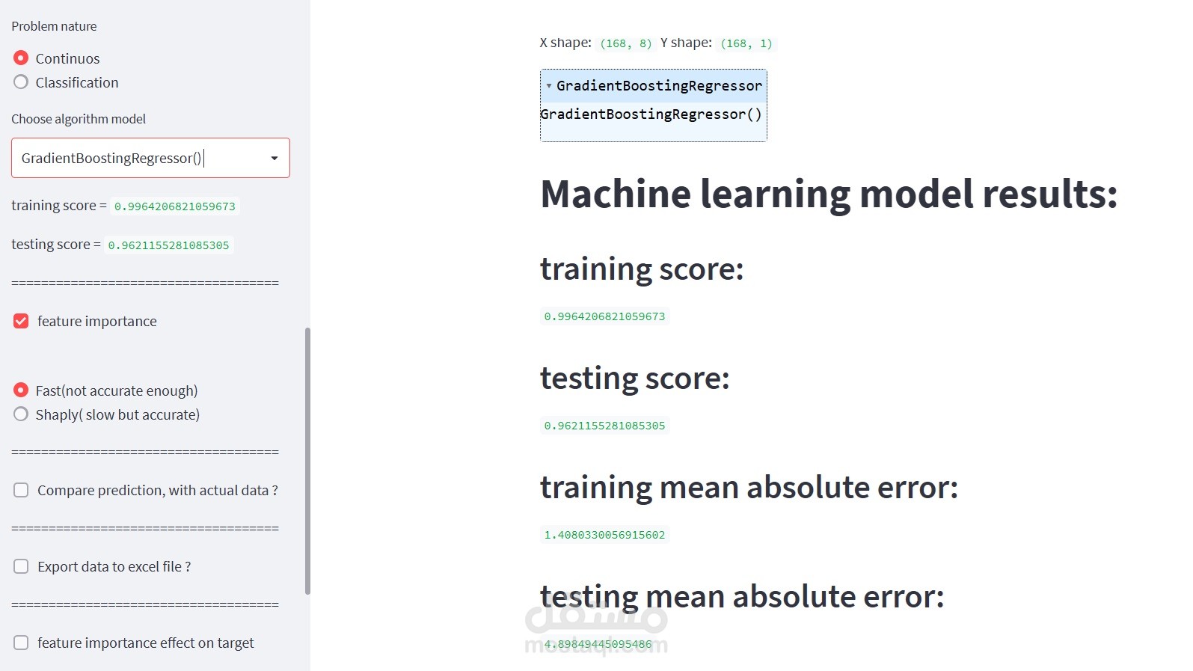The image size is (1193, 671).
Task: Click the GradientBoostingRegressor estimator header label
Action: click(x=659, y=86)
